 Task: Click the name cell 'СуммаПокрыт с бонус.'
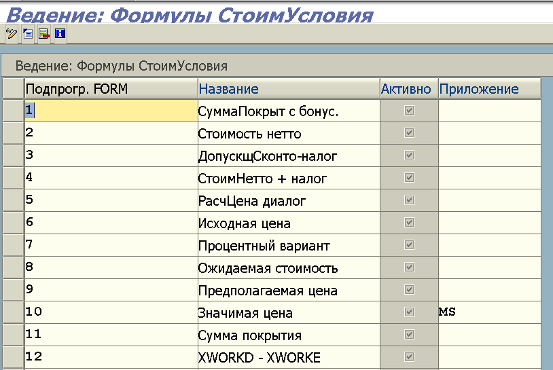click(x=289, y=111)
